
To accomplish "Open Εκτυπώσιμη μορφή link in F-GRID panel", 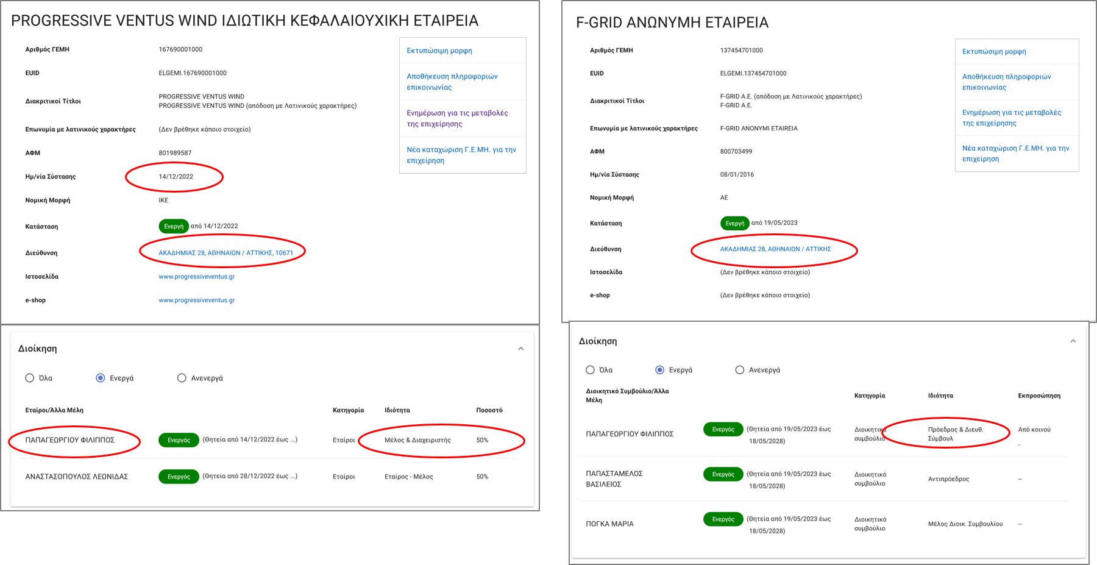I will pos(994,52).
